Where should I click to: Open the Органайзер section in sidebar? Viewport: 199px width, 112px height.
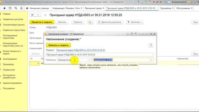(x=8, y=64)
